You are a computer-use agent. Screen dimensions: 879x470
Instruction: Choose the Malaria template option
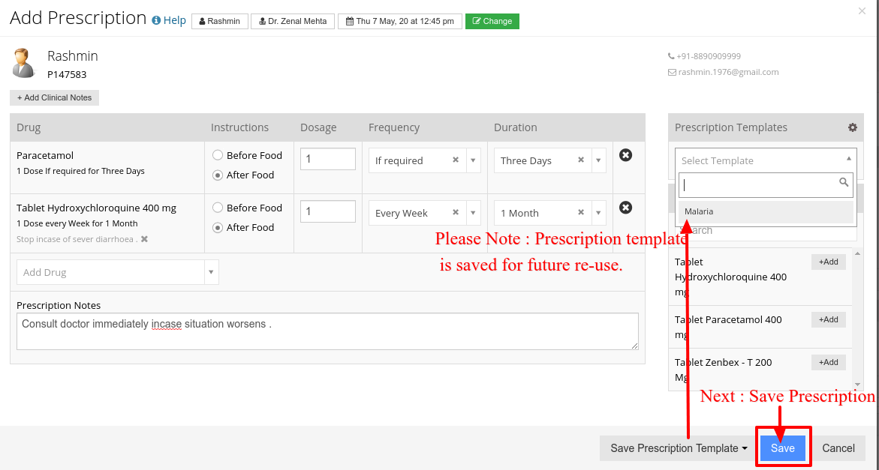tap(766, 211)
